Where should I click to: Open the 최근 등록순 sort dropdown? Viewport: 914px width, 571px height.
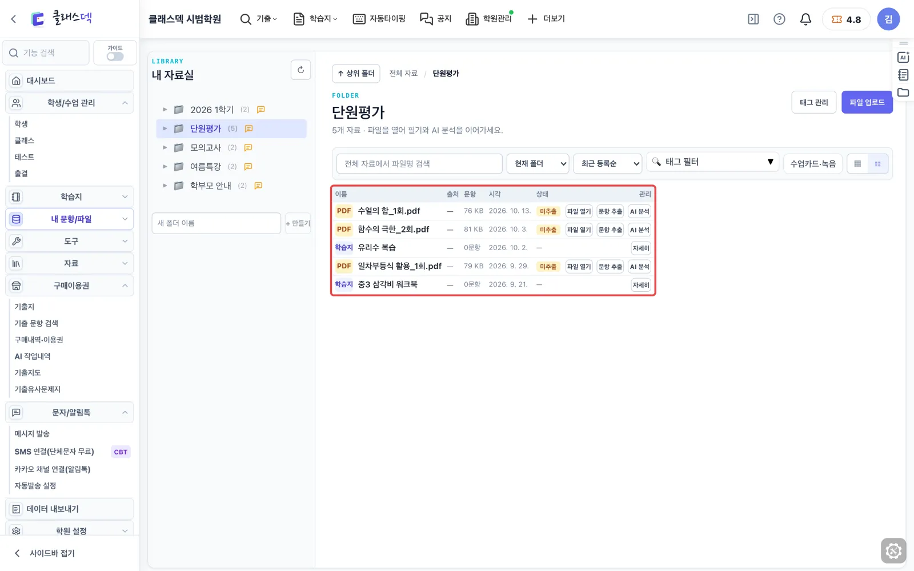point(608,164)
